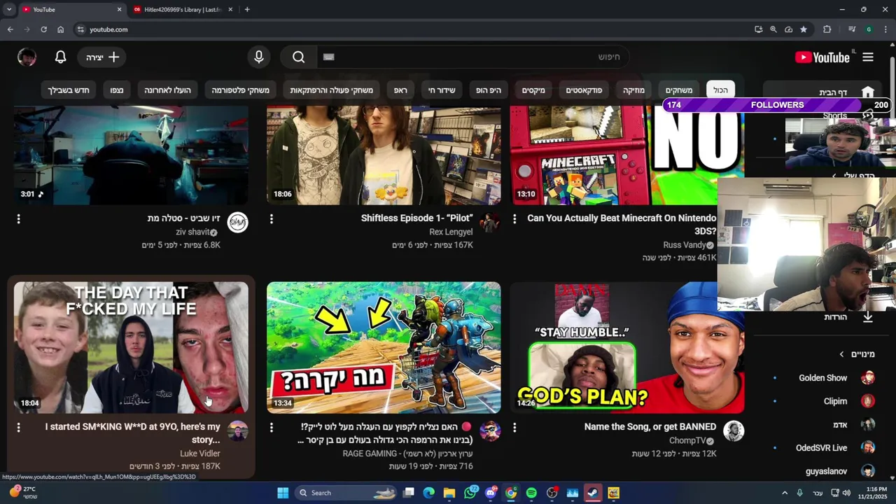Screen dimensions: 896x504
Task: Open Chrome's media control icon
Action: pyautogui.click(x=852, y=29)
